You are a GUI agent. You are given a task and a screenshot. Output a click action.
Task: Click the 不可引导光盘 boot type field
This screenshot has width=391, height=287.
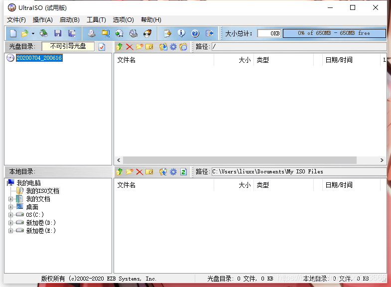click(68, 46)
